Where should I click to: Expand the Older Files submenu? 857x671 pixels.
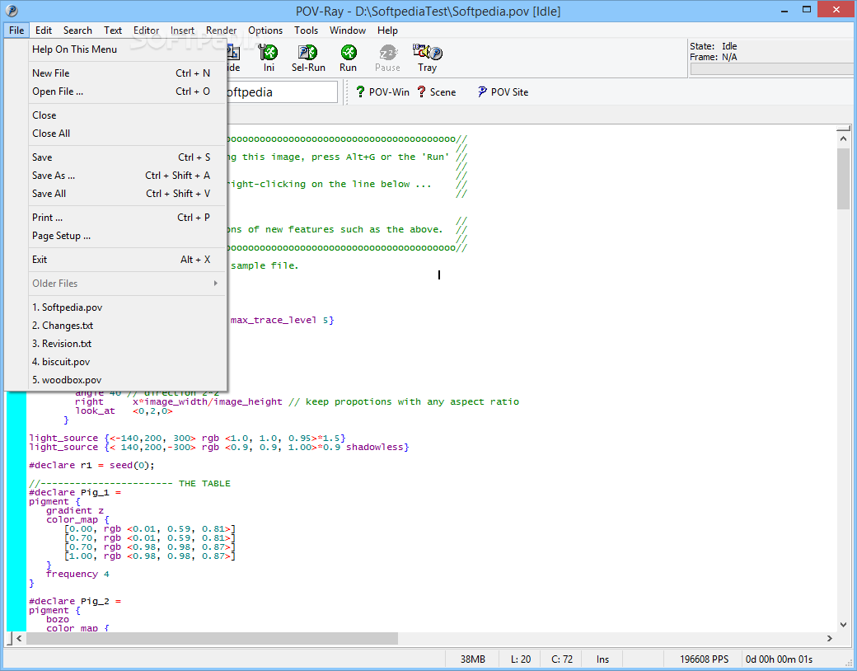[128, 284]
